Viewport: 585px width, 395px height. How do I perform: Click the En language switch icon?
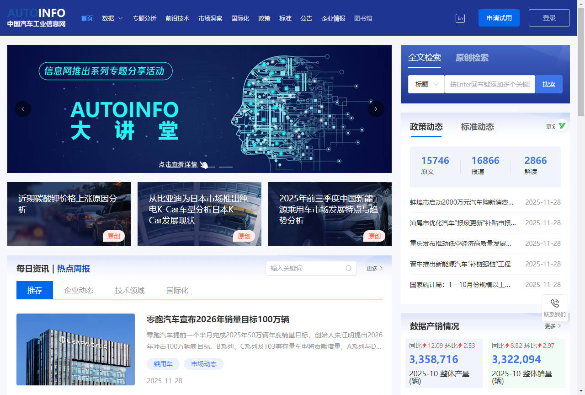coord(460,18)
